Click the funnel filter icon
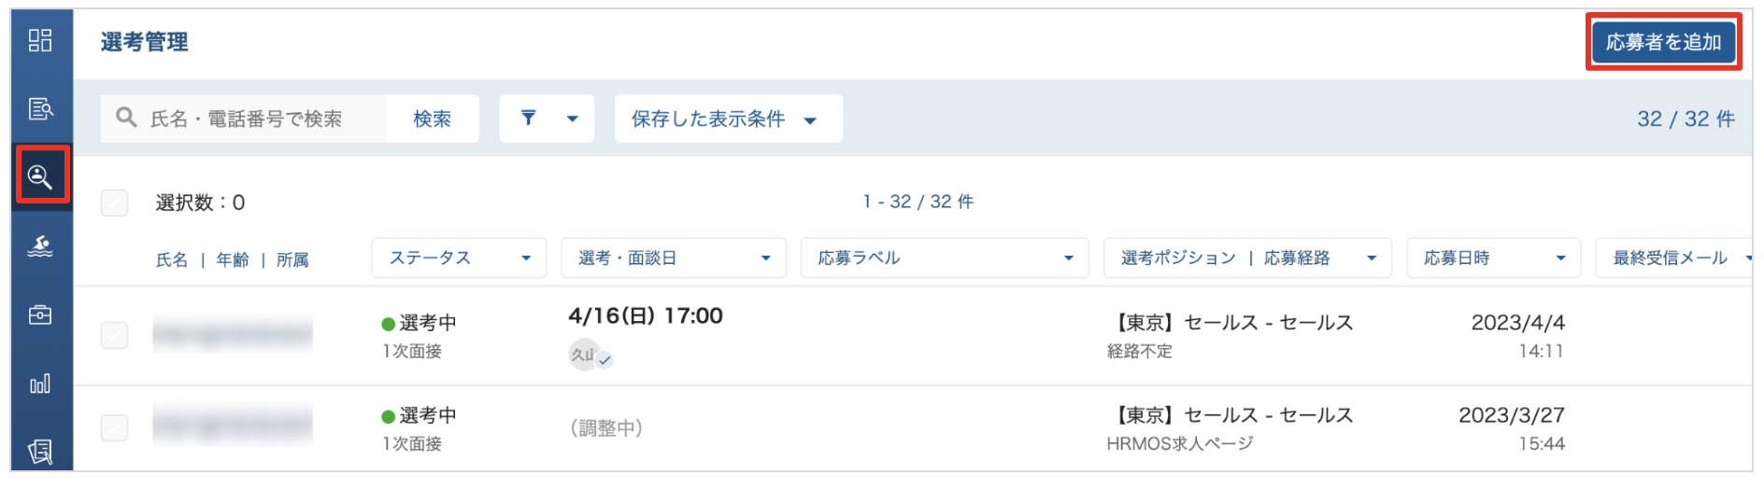Viewport: 1764px width, 489px height. (528, 119)
